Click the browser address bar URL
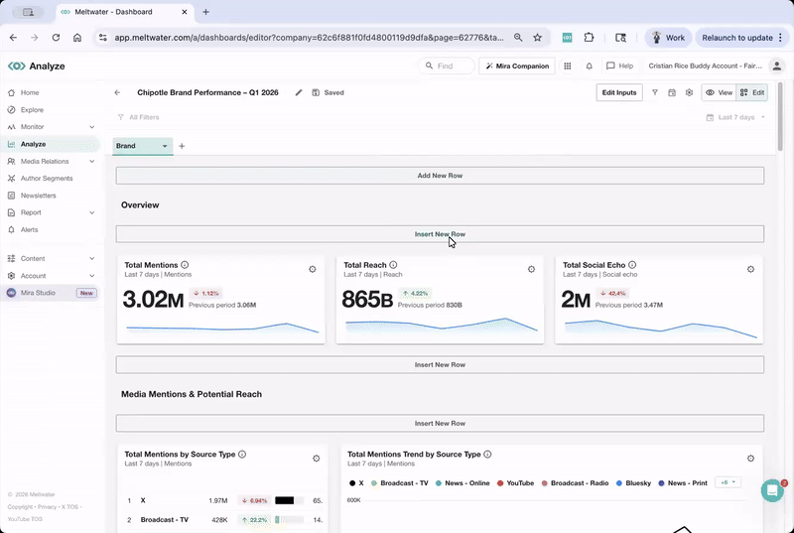Image resolution: width=794 pixels, height=533 pixels. pos(309,38)
